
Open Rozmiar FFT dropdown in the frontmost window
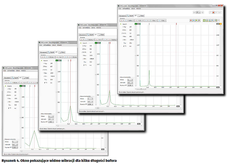(130, 86)
